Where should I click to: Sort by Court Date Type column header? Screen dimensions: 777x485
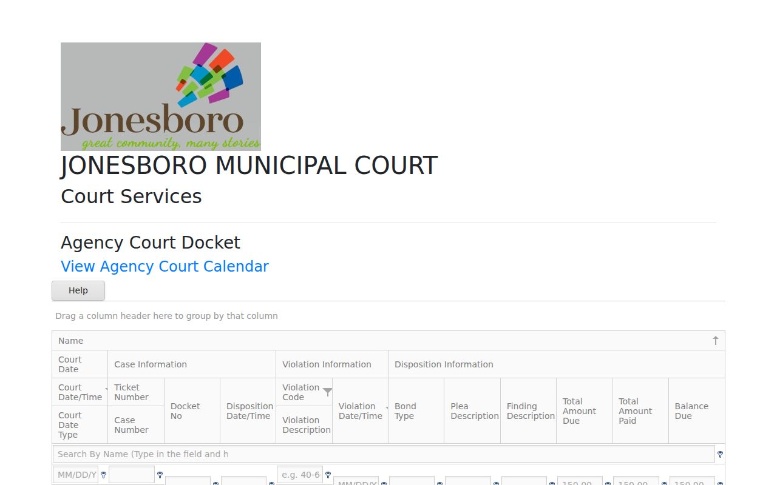coord(80,425)
